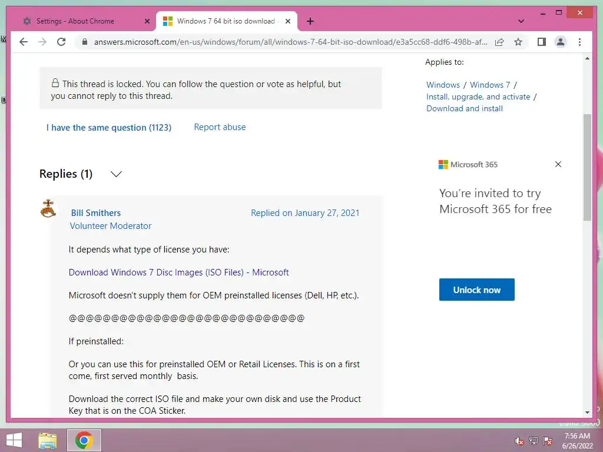Viewport: 603px width, 452px height.
Task: Open the Chrome profile avatar
Action: click(561, 42)
